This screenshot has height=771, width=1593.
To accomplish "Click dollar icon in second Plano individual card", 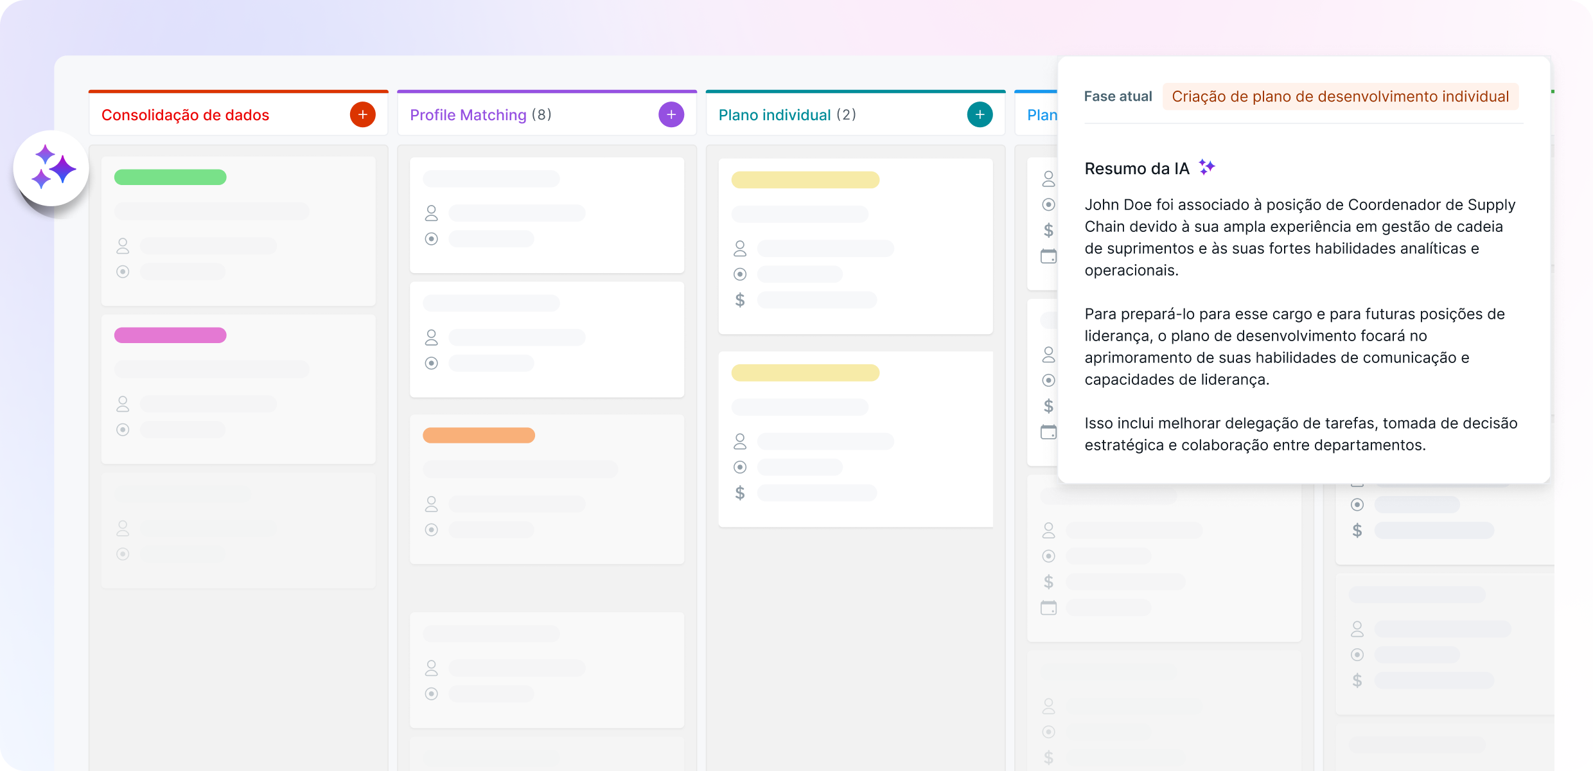I will 740,493.
